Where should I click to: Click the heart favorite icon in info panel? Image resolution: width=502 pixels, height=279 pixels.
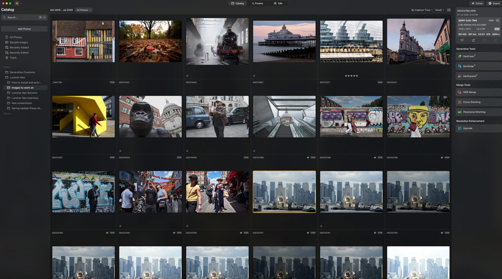pyautogui.click(x=462, y=40)
